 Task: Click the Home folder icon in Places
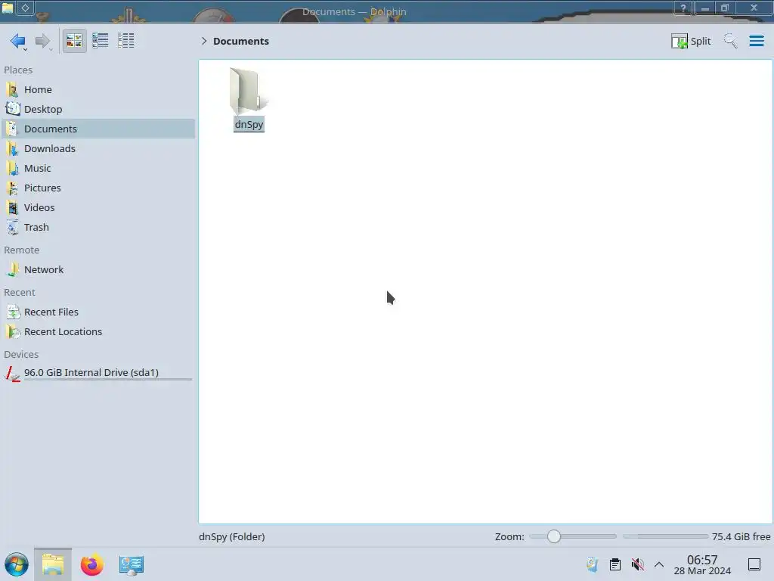coord(13,89)
